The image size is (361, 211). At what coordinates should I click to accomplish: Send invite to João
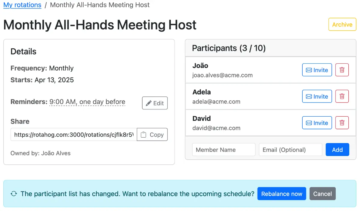[x=317, y=70]
